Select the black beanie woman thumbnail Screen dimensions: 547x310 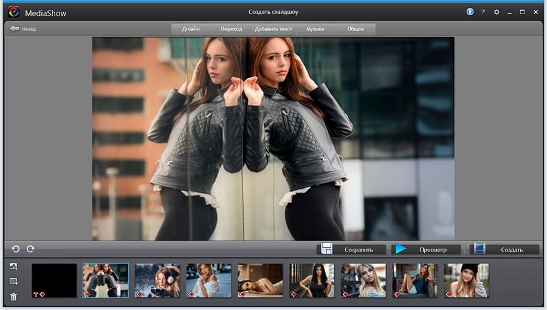[466, 281]
